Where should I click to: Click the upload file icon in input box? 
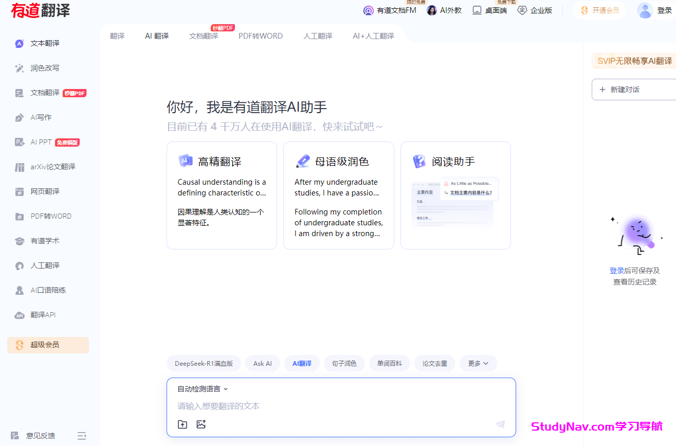click(x=182, y=424)
